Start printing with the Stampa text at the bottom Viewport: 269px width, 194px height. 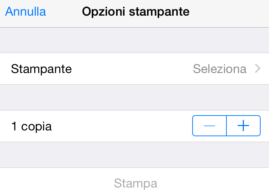point(135,183)
